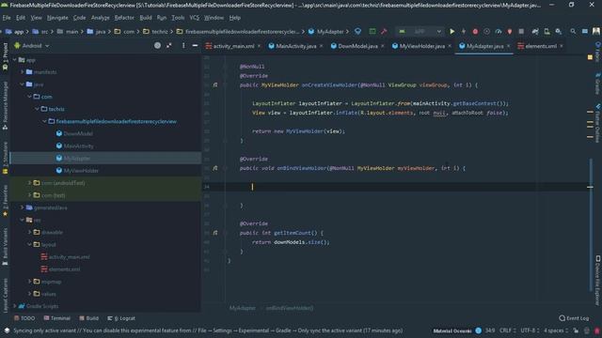
Task: Switch to the MainActivity.java tab
Action: [x=295, y=46]
